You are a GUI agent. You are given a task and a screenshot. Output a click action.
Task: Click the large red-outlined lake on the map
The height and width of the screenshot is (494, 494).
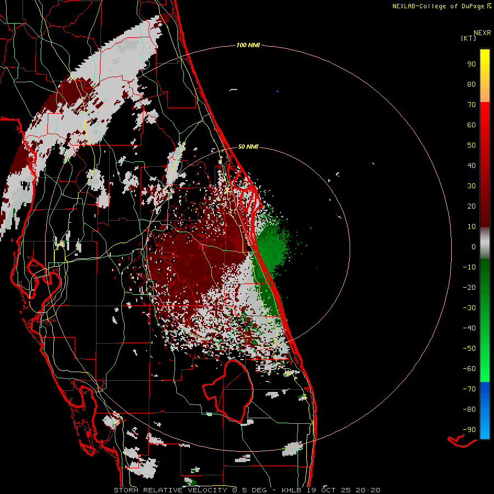pyautogui.click(x=227, y=391)
